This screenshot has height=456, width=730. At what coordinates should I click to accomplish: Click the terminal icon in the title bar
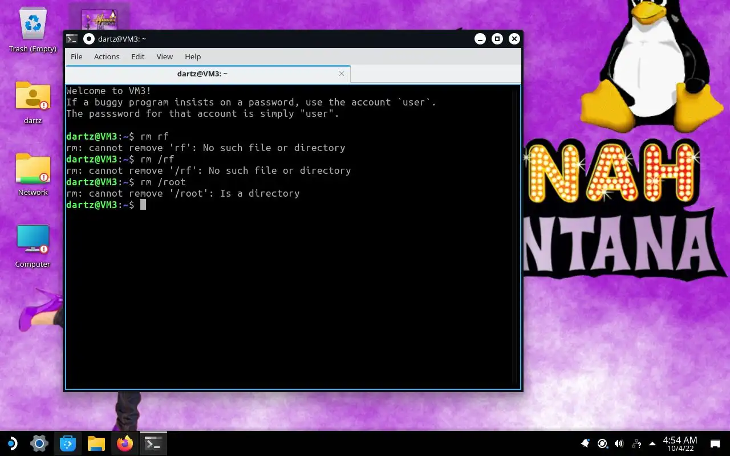[x=72, y=39]
